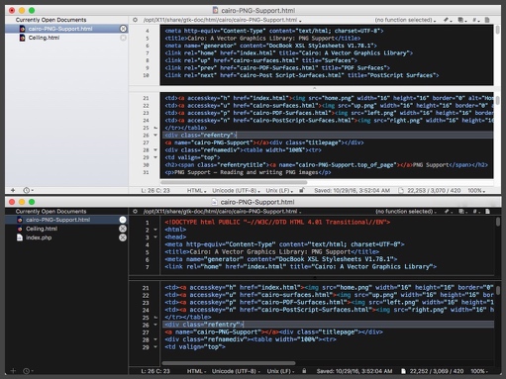Screen dimensions: 506x379
Task: Open the file path popup in the bottom window
Action: (x=222, y=211)
